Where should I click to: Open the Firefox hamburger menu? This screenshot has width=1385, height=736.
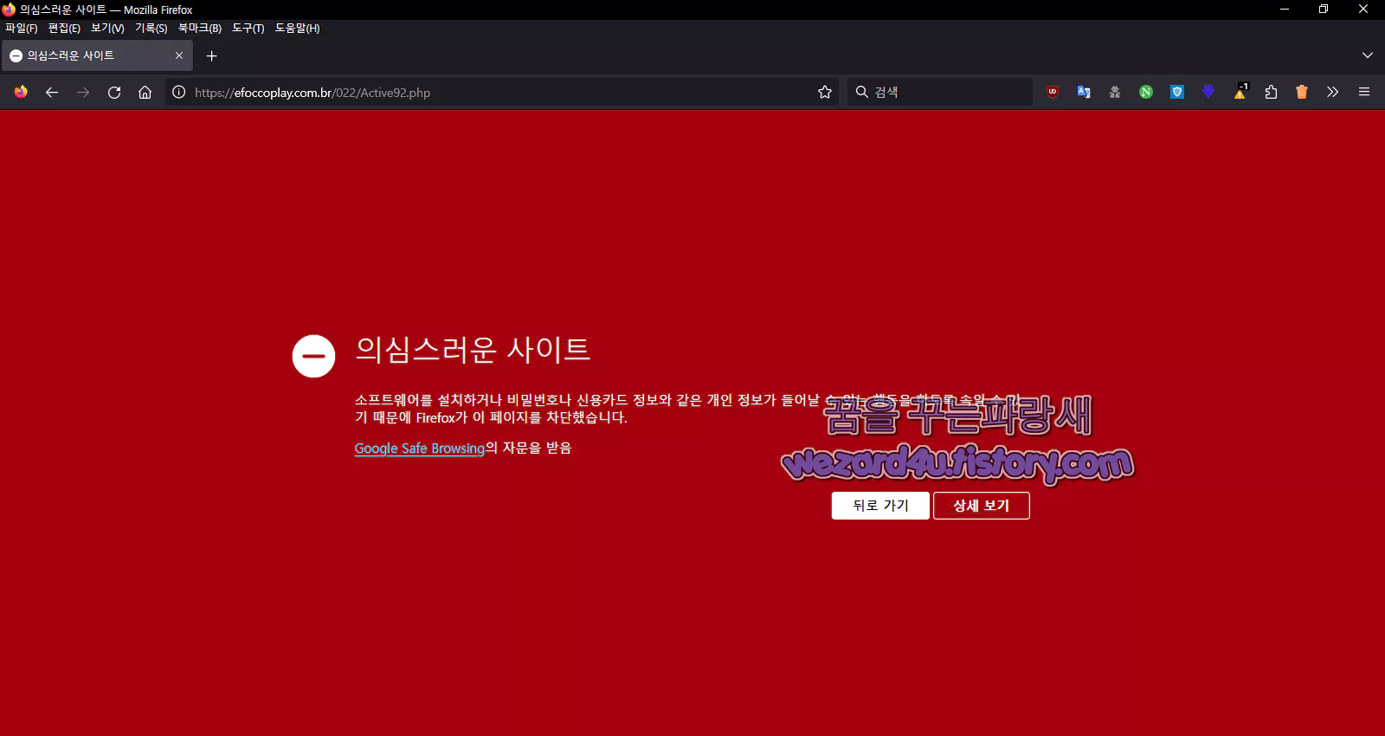click(1364, 92)
